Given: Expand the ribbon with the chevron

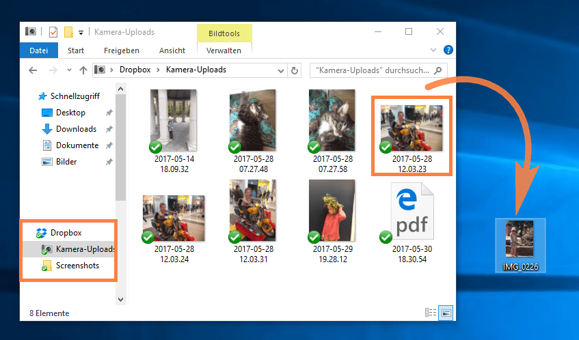Looking at the screenshot, I should pyautogui.click(x=433, y=50).
